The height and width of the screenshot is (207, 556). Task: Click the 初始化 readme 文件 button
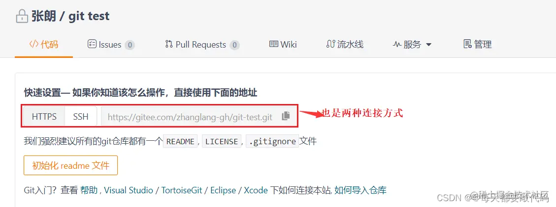tap(70, 165)
